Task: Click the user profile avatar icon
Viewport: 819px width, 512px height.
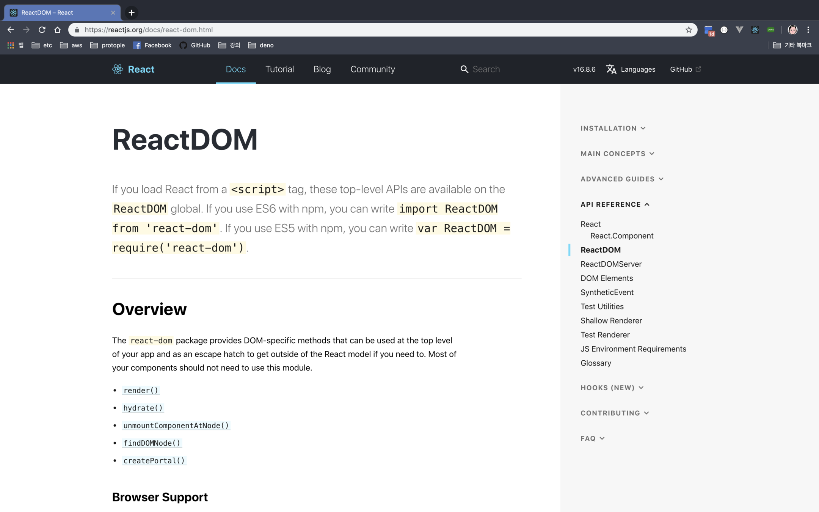Action: [x=792, y=30]
